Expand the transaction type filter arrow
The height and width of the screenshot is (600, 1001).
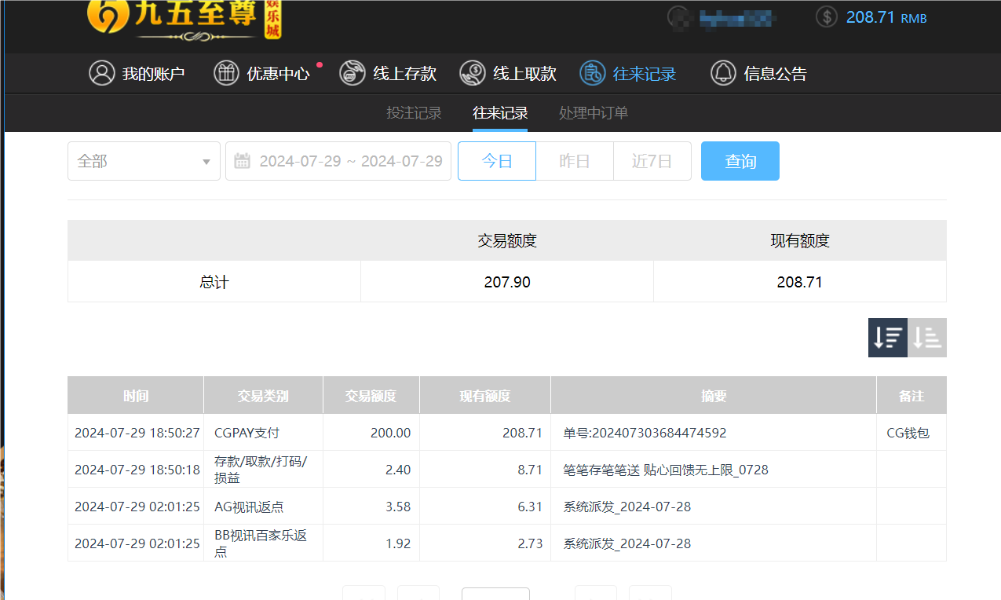tap(208, 160)
